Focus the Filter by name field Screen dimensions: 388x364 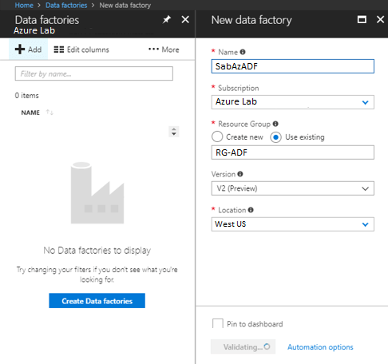[94, 73]
